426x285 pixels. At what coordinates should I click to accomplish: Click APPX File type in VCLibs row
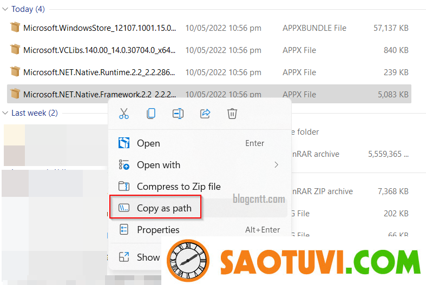299,50
